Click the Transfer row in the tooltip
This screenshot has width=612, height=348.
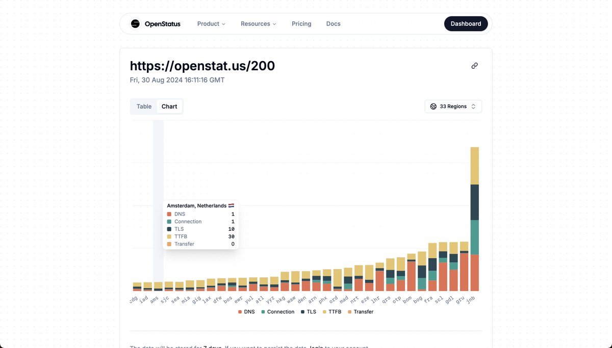coord(201,244)
